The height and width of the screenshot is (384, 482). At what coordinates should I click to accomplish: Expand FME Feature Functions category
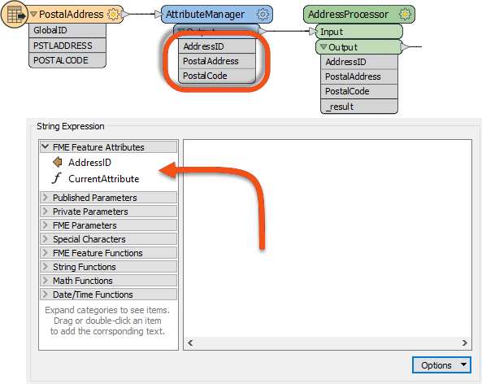46,253
